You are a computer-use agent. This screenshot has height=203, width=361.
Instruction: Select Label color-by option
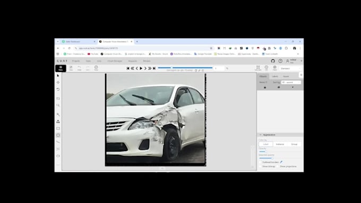(265, 144)
